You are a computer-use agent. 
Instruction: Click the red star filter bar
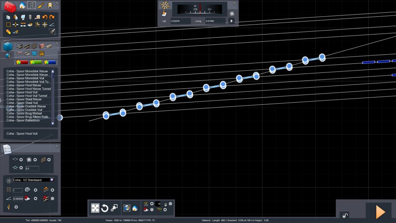(x=21, y=62)
